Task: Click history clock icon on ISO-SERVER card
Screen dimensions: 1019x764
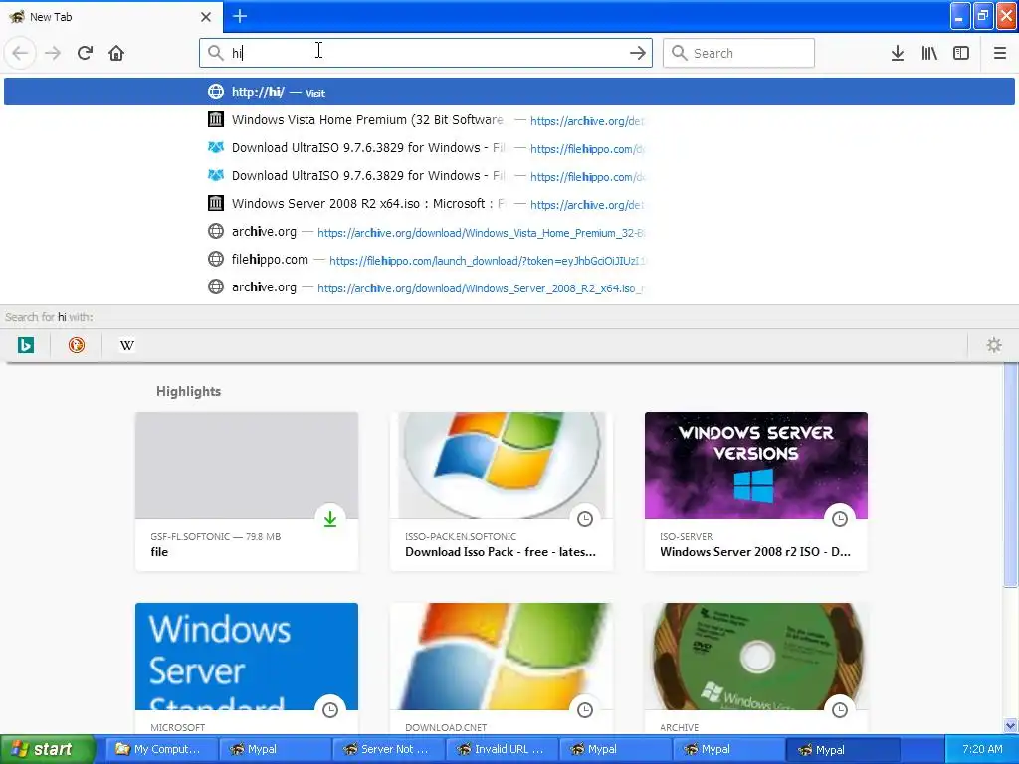Action: [840, 519]
